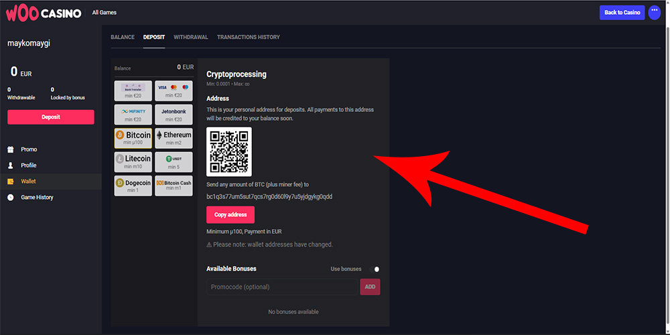This screenshot has width=670, height=335.
Task: Click the Cryptoprocessing heading
Action: tap(237, 74)
